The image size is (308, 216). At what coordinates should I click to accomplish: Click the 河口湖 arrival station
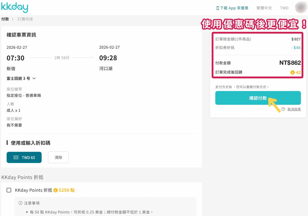106,69
